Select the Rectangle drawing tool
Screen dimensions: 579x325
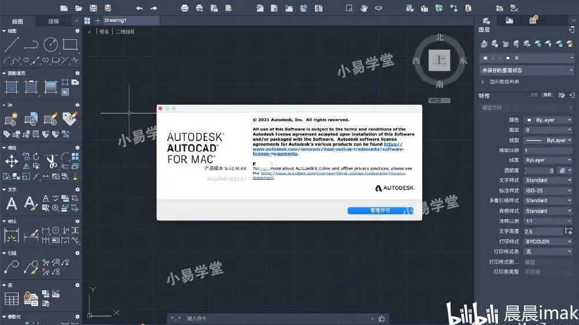[x=70, y=45]
